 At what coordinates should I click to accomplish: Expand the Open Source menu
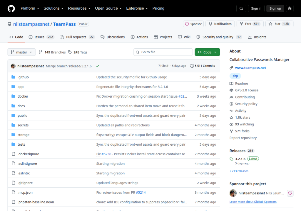point(108,8)
